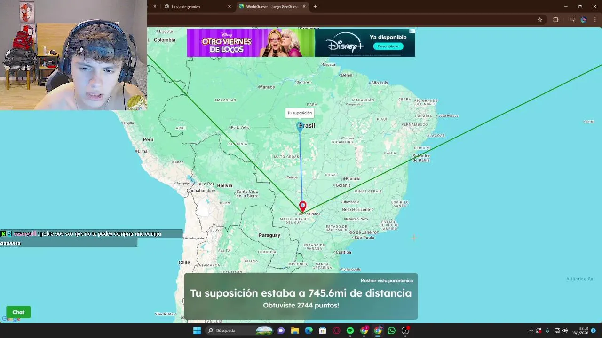The height and width of the screenshot is (338, 602).
Task: Open the ad info icon on the banner
Action: pyautogui.click(x=412, y=31)
